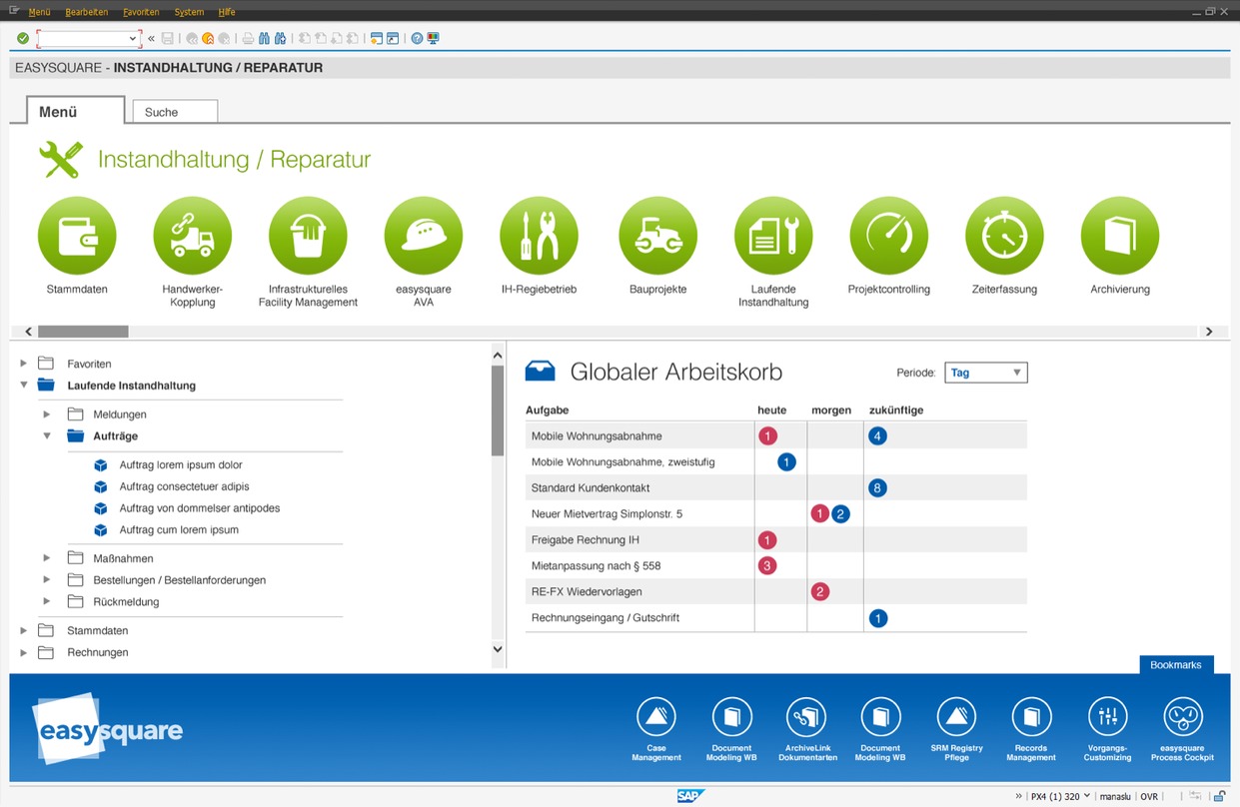Expand the Meldungen folder

tap(47, 414)
